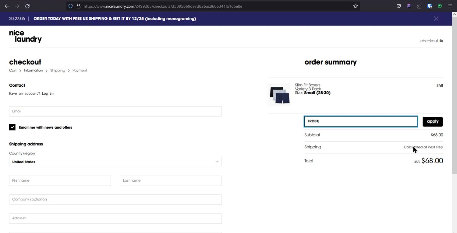Open tracking protection shield in address bar
457x233 pixels.
click(x=71, y=6)
